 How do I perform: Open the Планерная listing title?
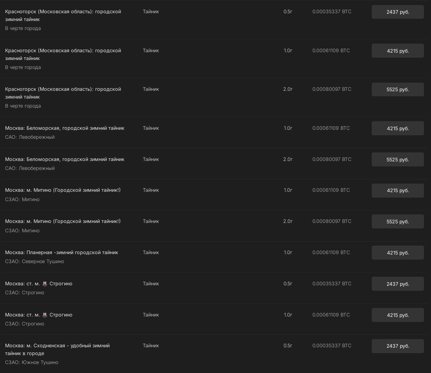(62, 253)
